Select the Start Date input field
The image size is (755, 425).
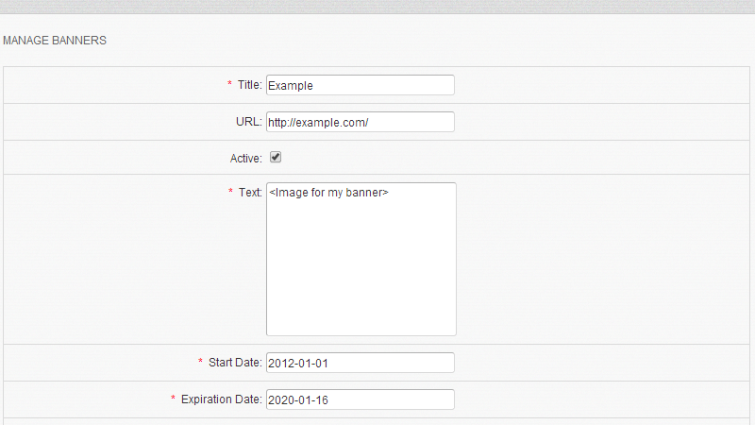[x=360, y=363]
